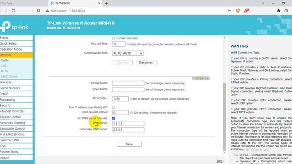292x164 pixels.
Task: Open the Not secure site warning
Action: click(56, 11)
